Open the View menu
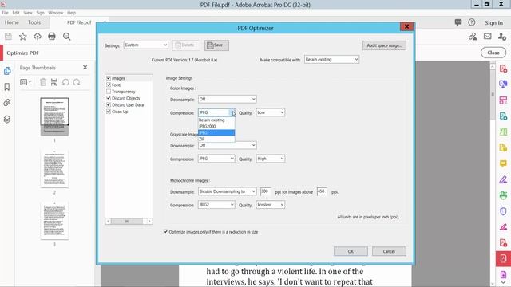Screen dimensions: 511x287 28,13
